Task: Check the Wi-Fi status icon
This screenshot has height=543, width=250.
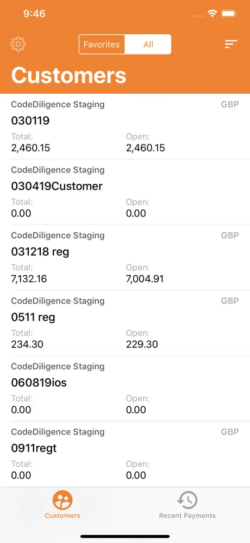Action: click(x=212, y=14)
